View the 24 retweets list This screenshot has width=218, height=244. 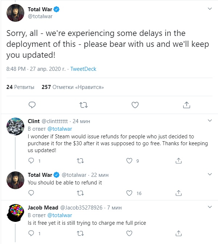coord(20,87)
